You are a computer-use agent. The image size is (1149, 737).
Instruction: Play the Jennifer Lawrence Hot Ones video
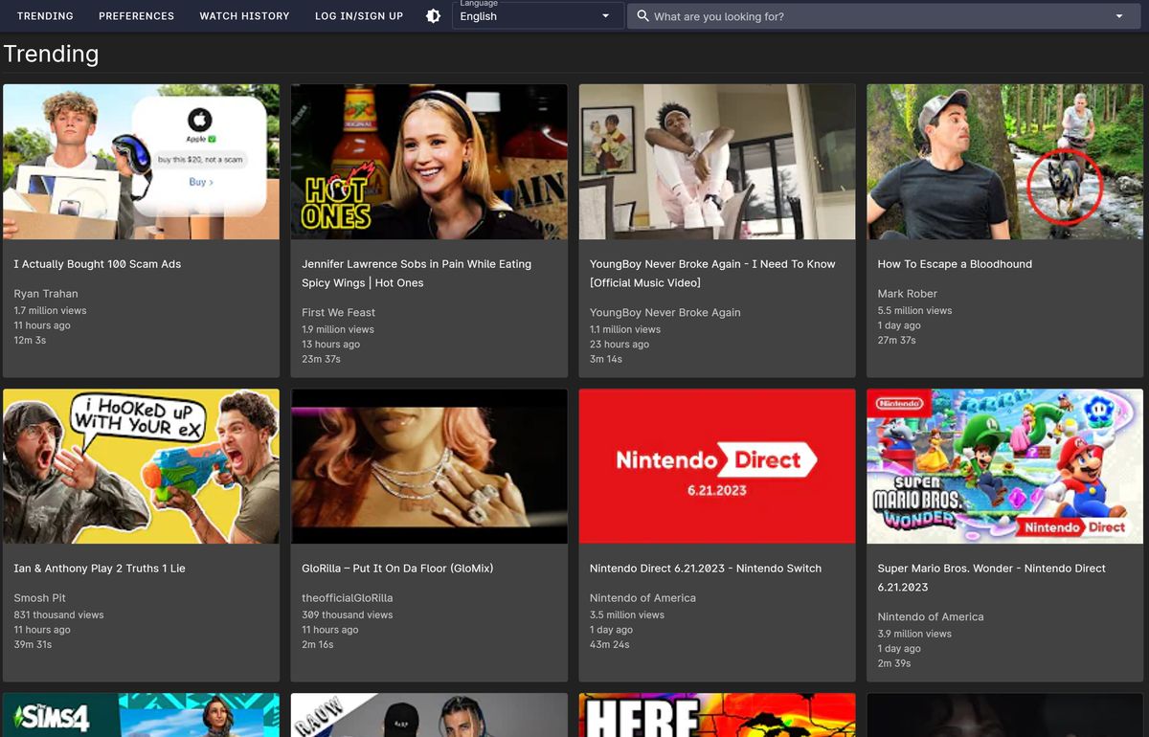coord(429,161)
